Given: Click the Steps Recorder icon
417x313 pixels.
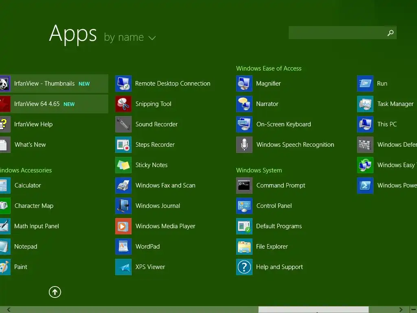Looking at the screenshot, I should tap(123, 145).
